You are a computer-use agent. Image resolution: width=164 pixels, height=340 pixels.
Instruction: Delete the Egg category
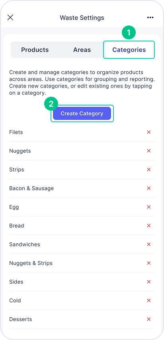pyautogui.click(x=149, y=207)
